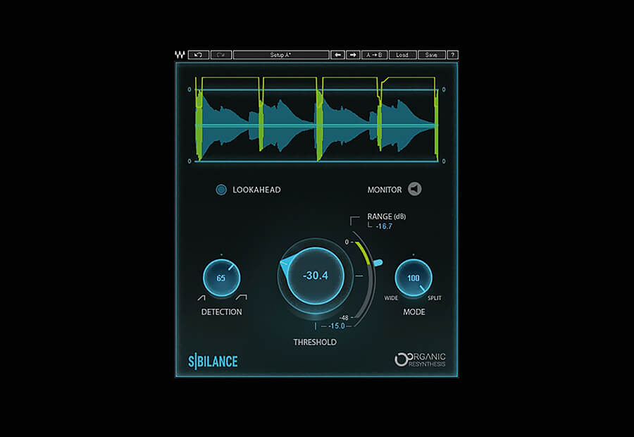Open the Setup A preset menu

point(281,55)
